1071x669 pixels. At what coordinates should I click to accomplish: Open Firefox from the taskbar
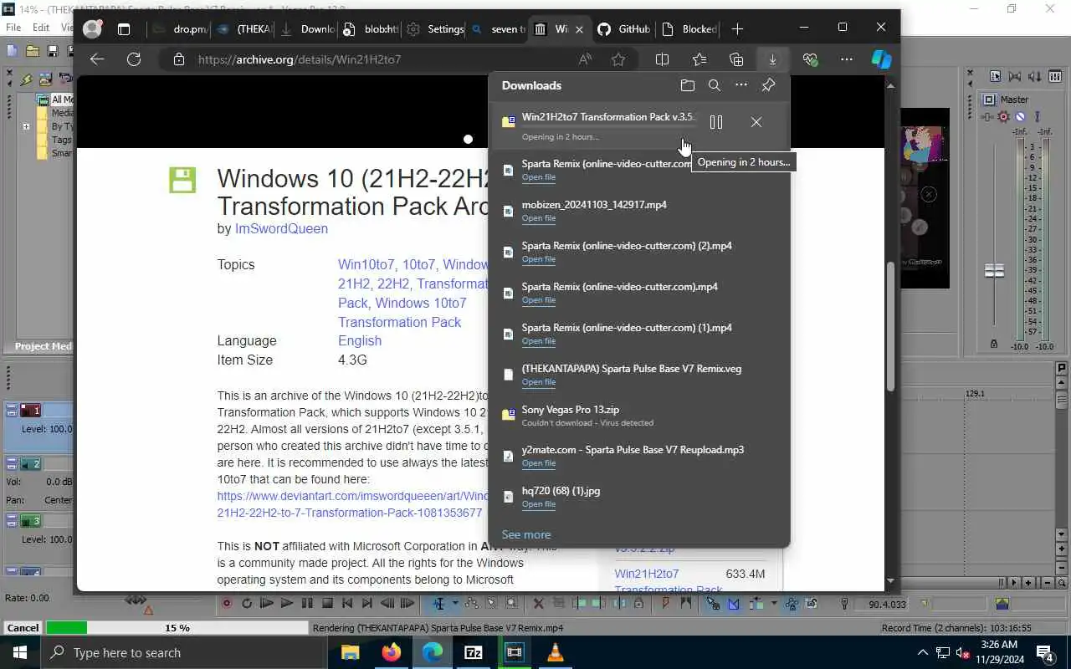tap(391, 653)
